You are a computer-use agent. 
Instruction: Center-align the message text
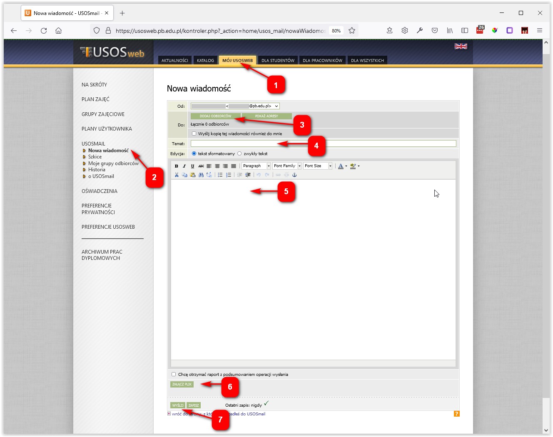[217, 166]
